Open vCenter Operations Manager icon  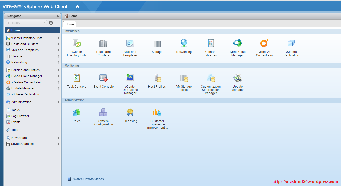[130, 78]
